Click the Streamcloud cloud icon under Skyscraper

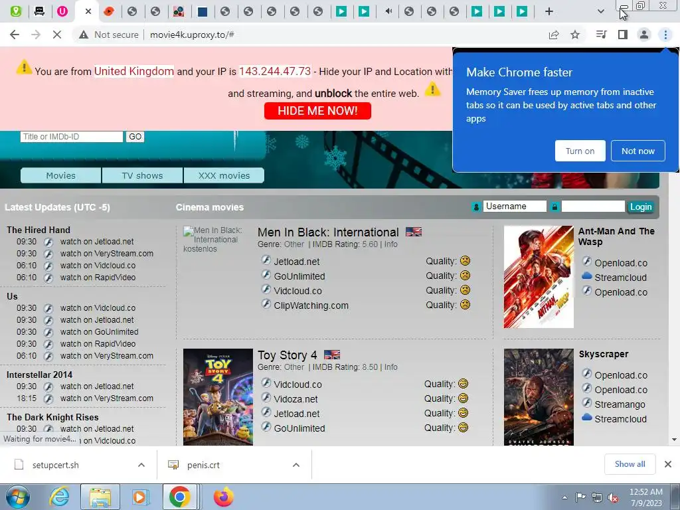[x=587, y=417]
